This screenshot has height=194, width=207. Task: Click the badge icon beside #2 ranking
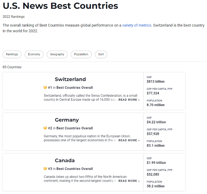45,128
